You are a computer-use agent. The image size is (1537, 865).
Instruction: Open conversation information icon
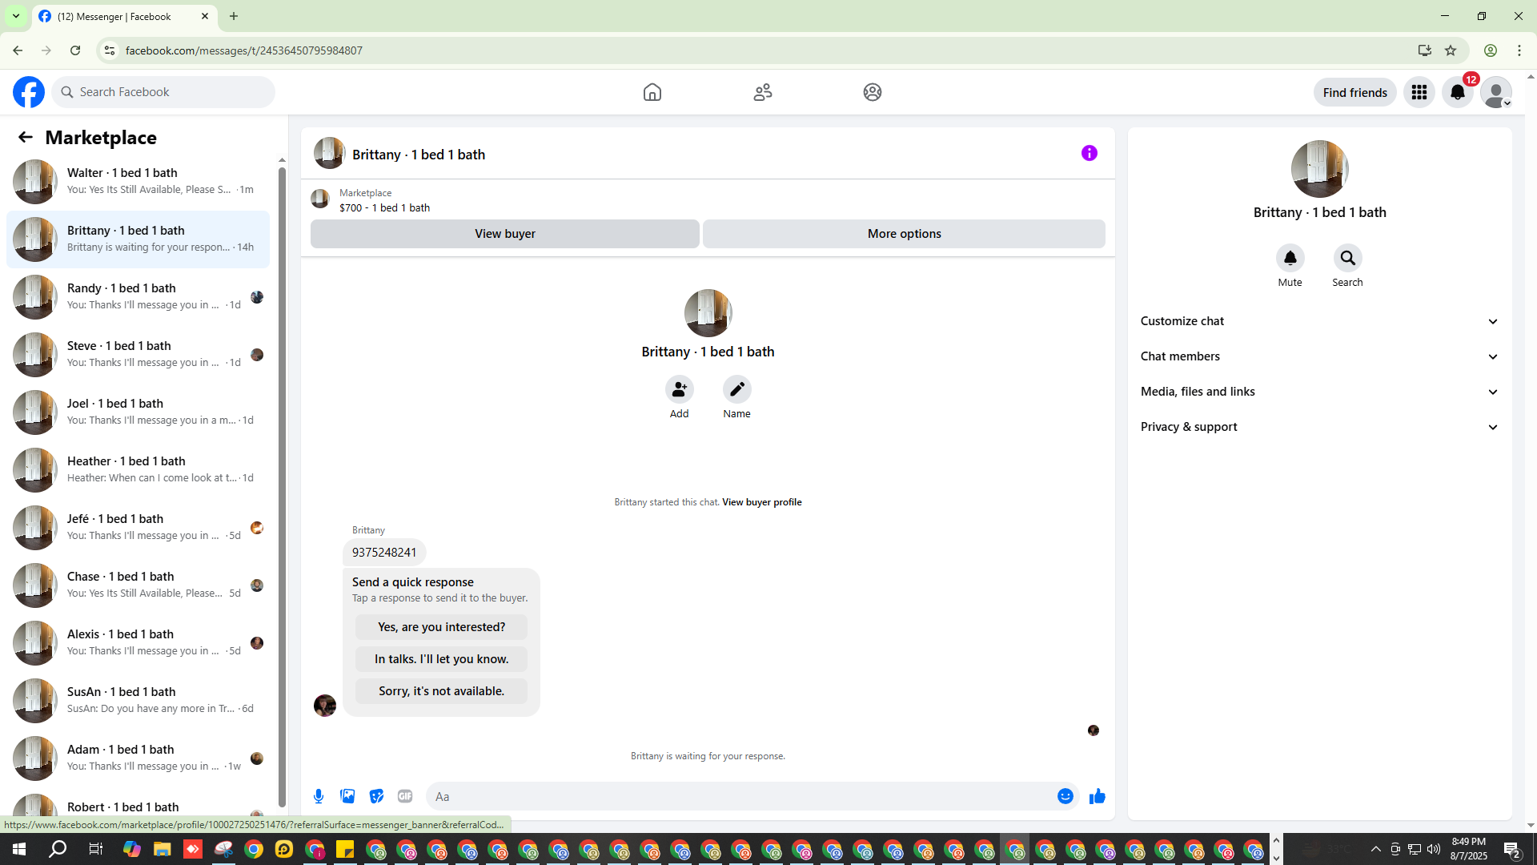tap(1090, 153)
